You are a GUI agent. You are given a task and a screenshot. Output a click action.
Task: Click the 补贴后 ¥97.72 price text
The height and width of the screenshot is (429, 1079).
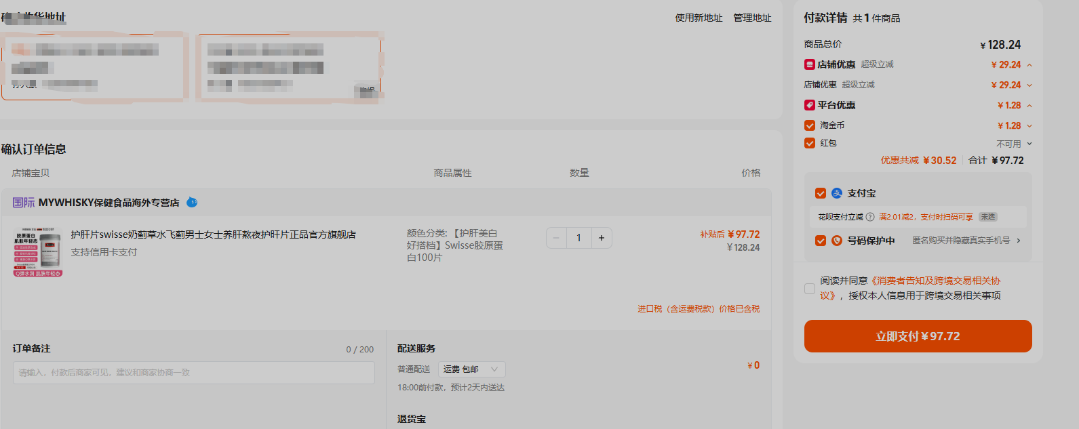(730, 234)
